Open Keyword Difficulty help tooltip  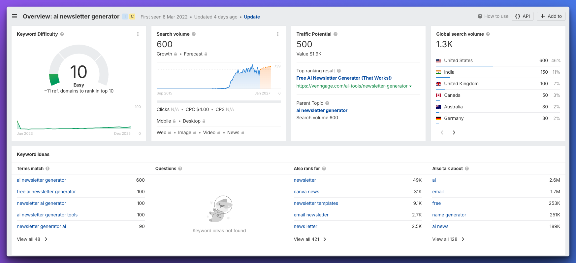click(x=62, y=34)
